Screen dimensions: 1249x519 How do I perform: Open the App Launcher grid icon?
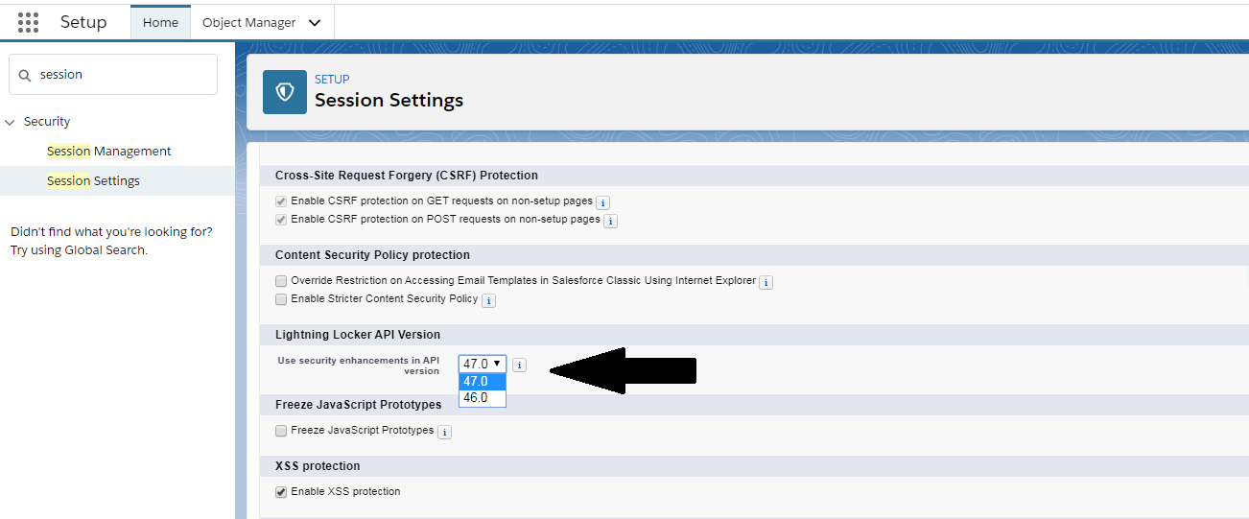tap(28, 22)
